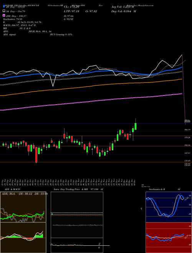Click the 'L: 95.92' low price
Viewport: 192px width, 253px height.
point(68,19)
